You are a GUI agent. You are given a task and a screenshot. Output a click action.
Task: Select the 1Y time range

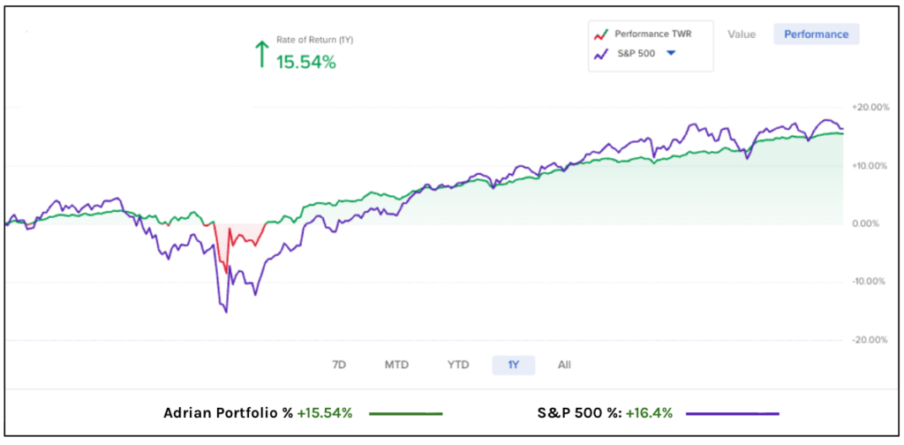coord(513,365)
